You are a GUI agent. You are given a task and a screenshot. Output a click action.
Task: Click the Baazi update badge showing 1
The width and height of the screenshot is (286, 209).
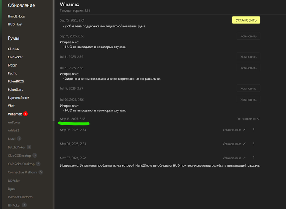click(19, 139)
